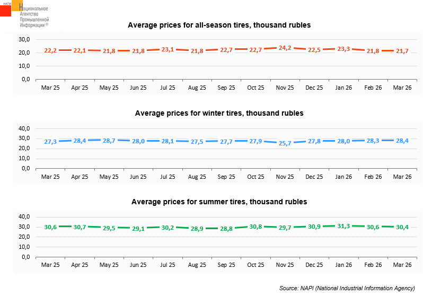Screen dimensions: 423x295
Task: Click the 30,8 value on the summer line
Action: (x=255, y=227)
